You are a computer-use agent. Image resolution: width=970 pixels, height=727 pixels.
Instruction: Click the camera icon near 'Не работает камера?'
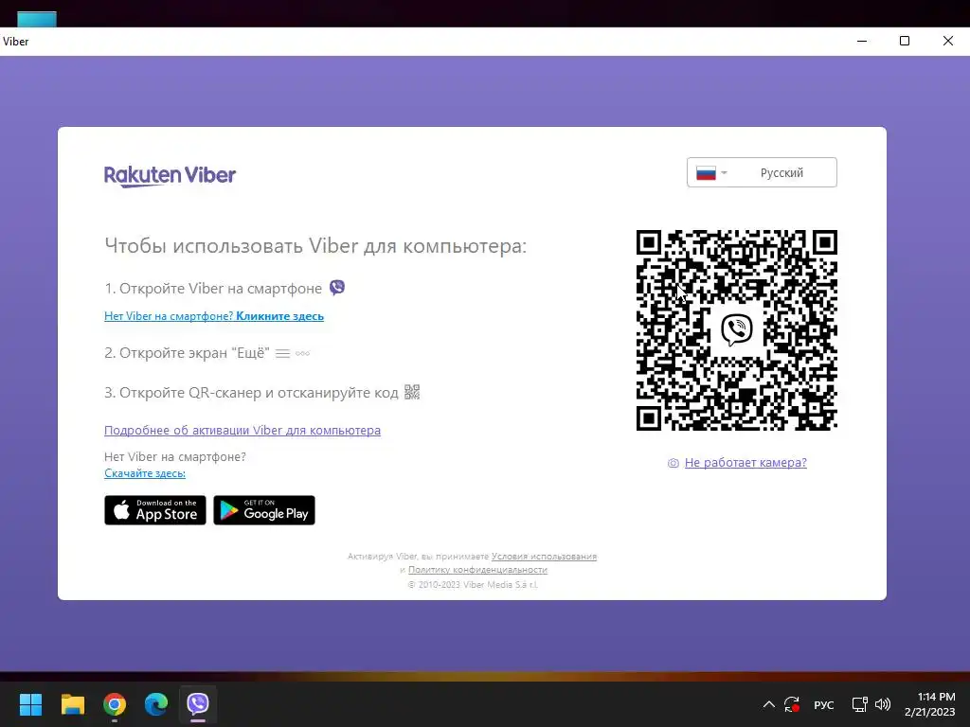(674, 463)
